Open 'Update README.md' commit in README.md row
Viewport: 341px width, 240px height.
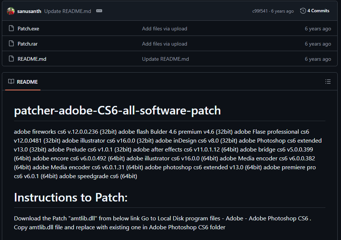pyautogui.click(x=165, y=59)
